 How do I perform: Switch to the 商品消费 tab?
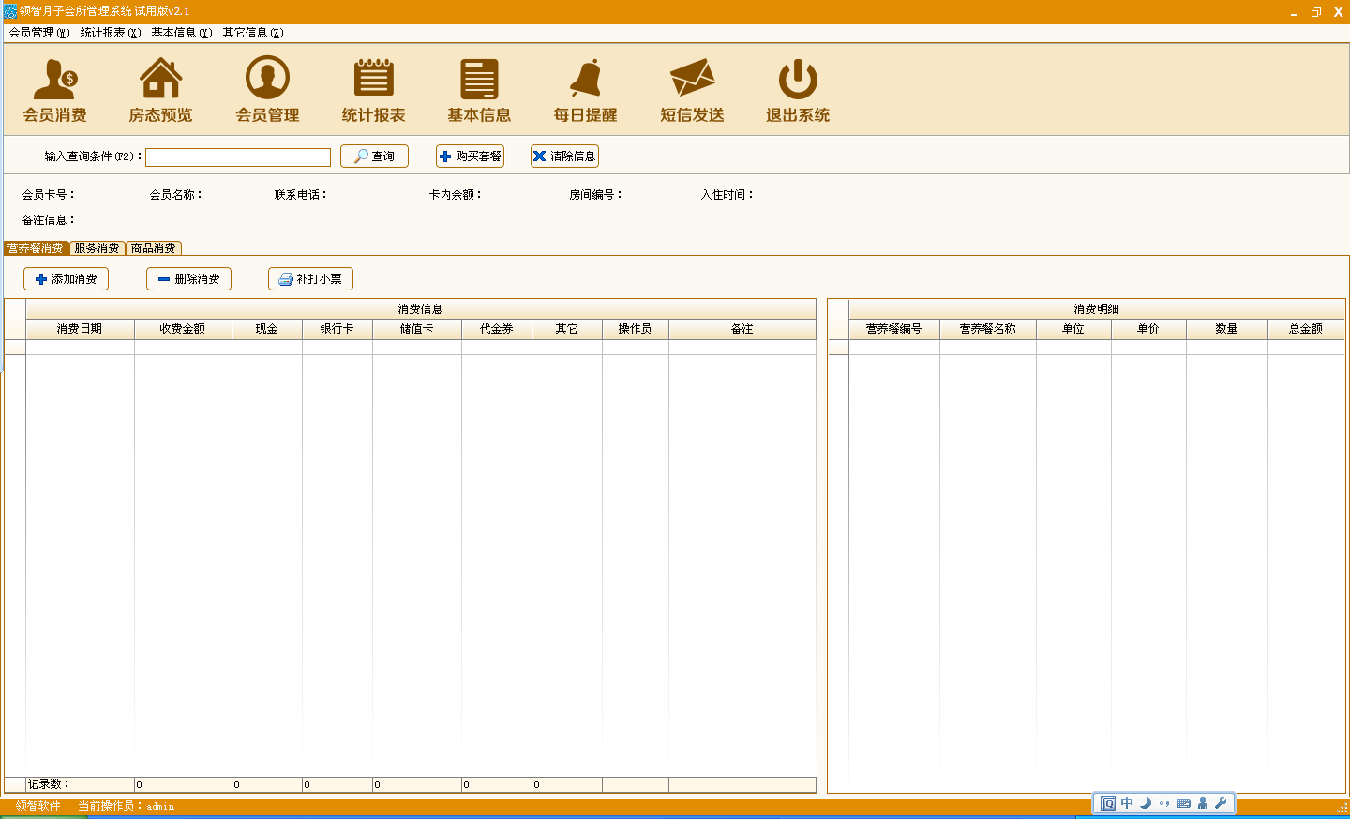(154, 248)
